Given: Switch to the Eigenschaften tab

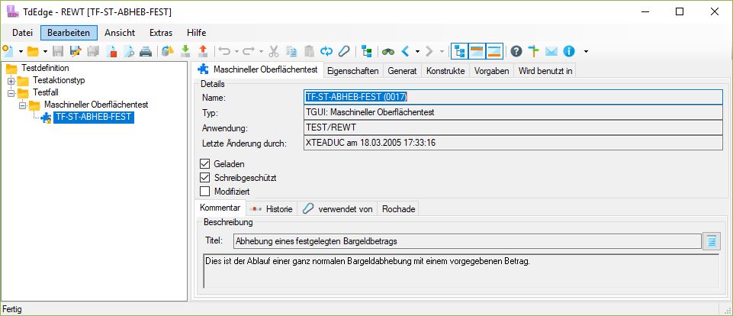Looking at the screenshot, I should click(352, 70).
